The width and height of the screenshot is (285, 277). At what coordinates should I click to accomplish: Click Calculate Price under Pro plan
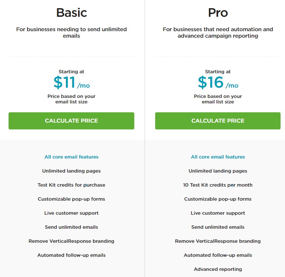pos(218,121)
